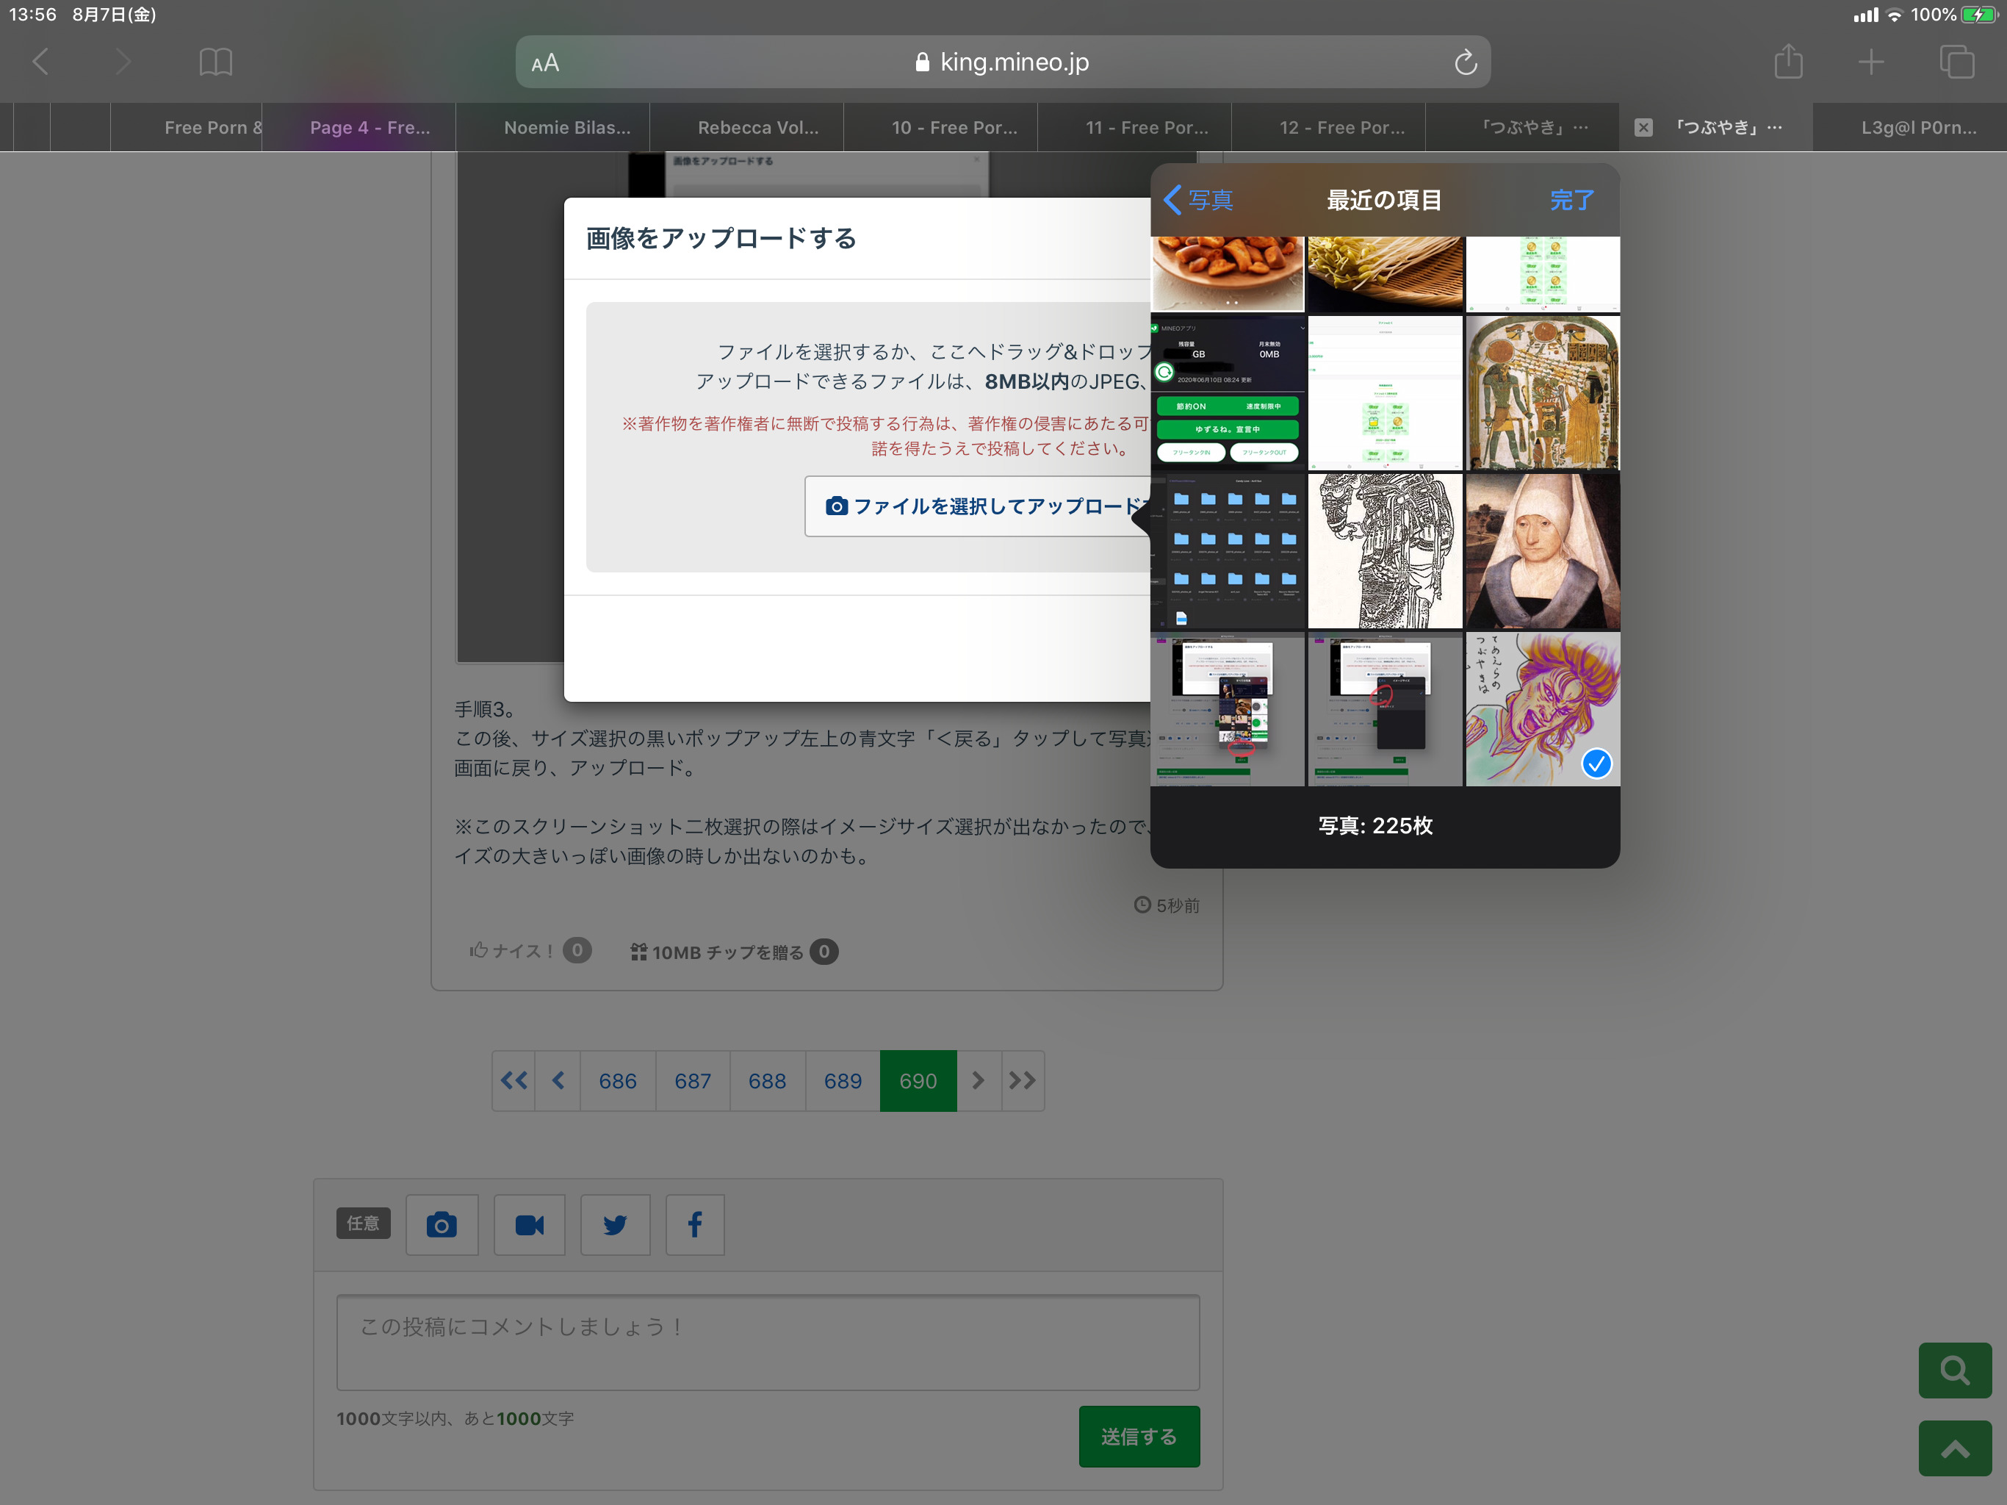
Task: Click the camera icon to attach a photo
Action: 441,1224
